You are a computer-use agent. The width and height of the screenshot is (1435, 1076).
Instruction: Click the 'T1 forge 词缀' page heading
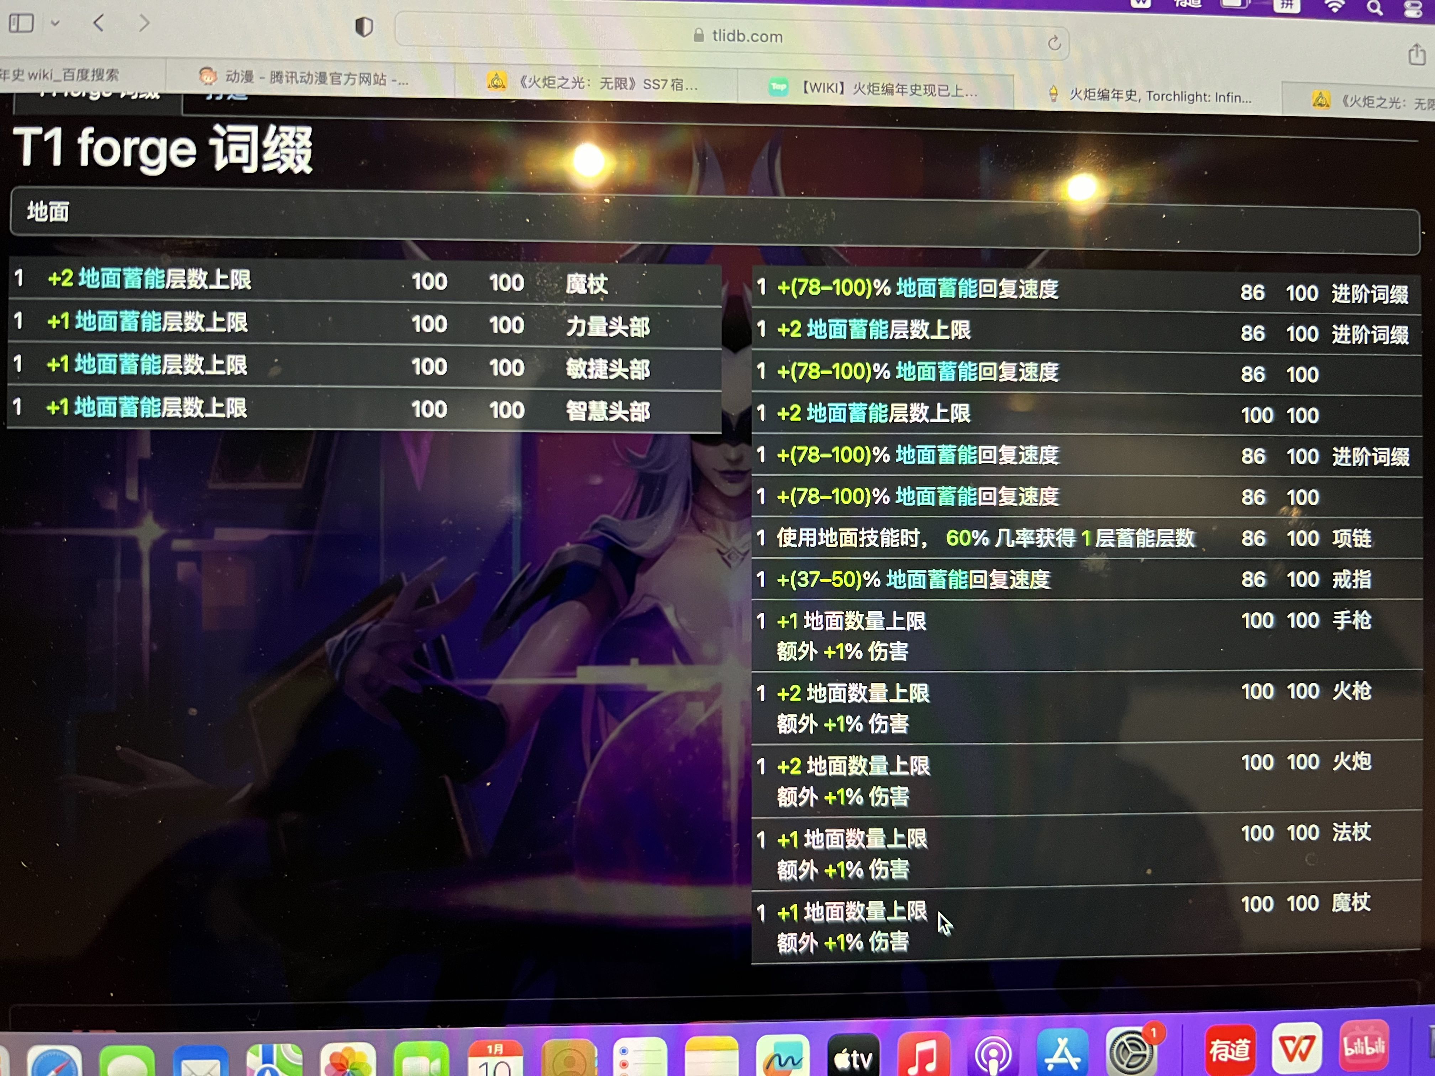[x=162, y=149]
